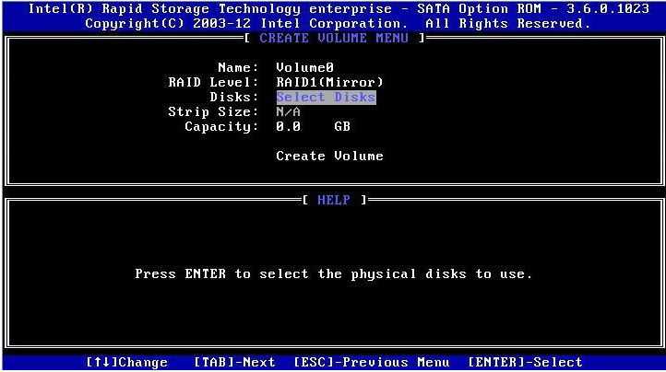Viewport: 666px width, 372px height.
Task: Click the [ENTER]-Select hint
Action: coord(525,363)
